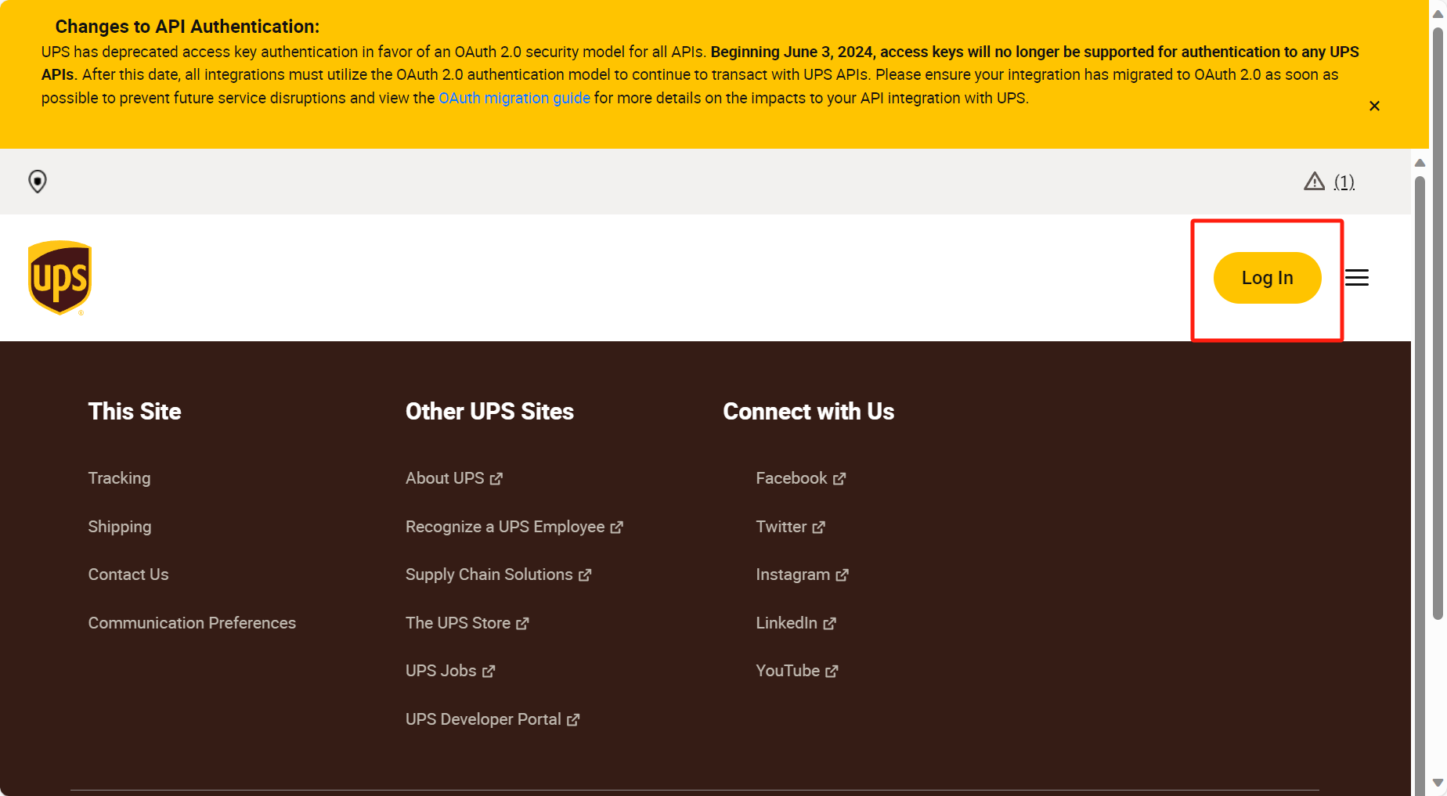
Task: Click the UPS shield logo
Action: point(60,278)
